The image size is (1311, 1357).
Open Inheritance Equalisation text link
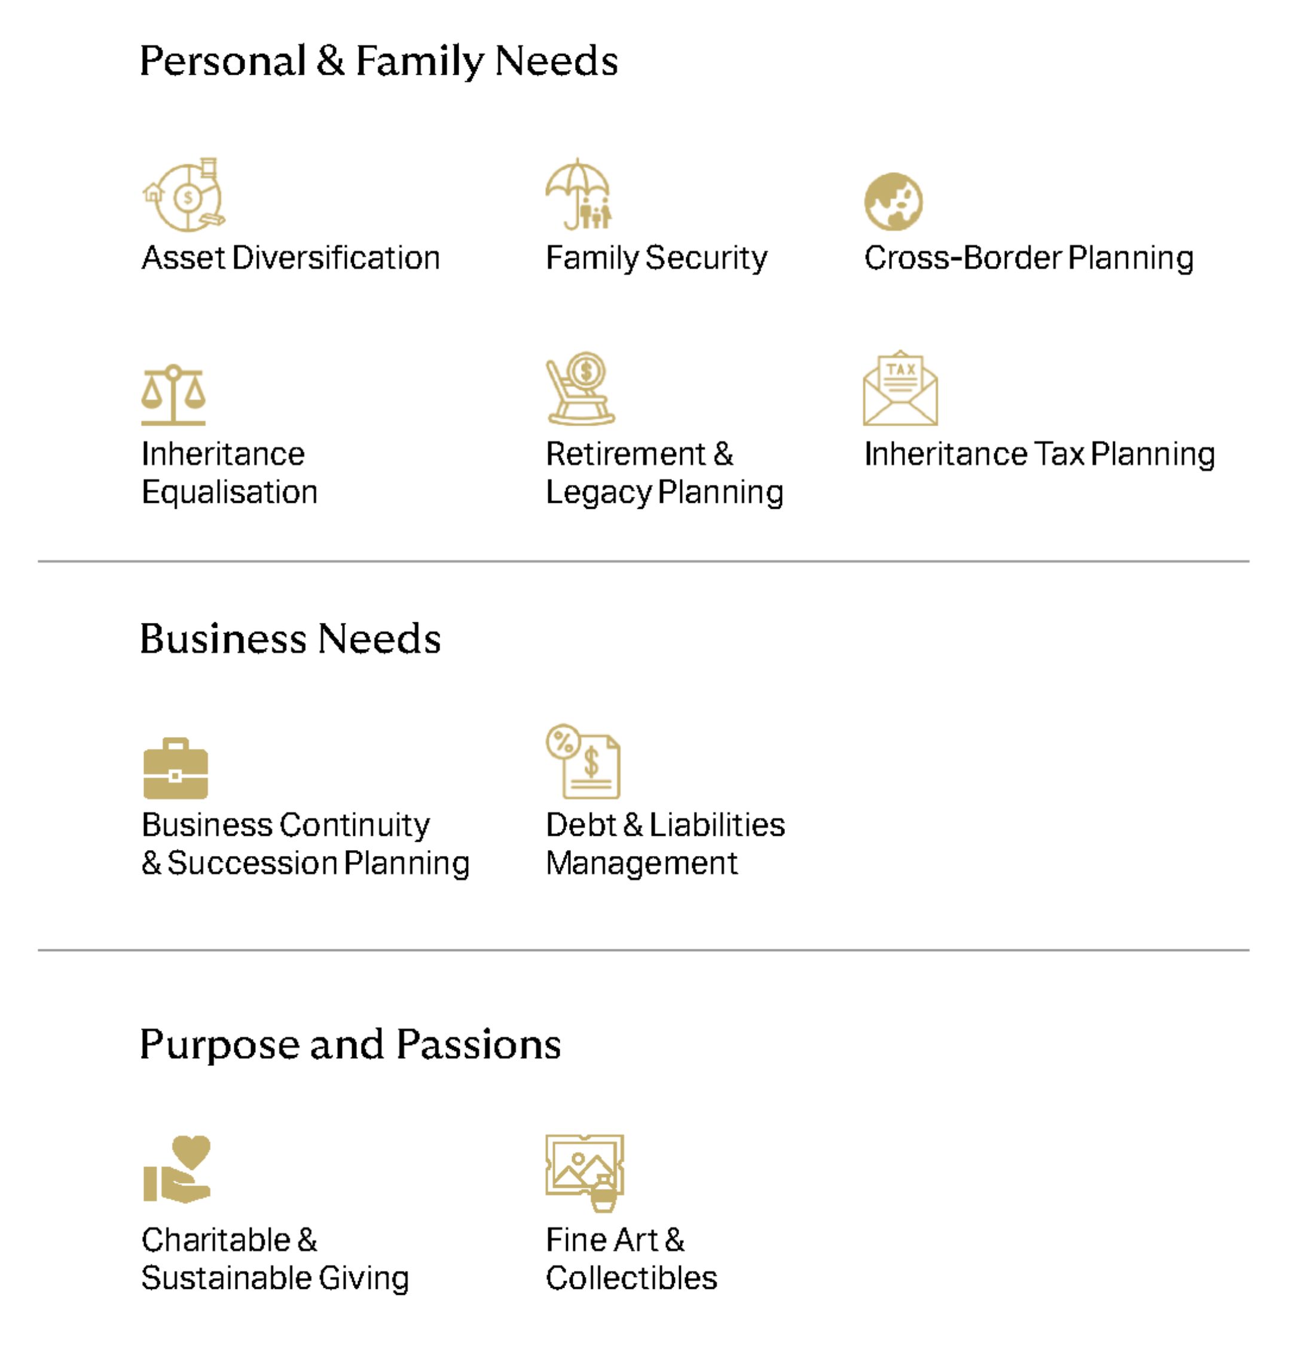coord(229,473)
